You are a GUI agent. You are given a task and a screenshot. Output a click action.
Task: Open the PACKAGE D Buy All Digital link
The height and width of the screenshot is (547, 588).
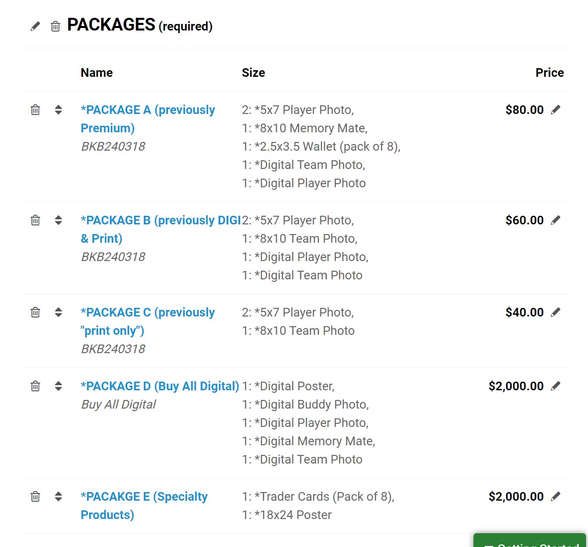tap(160, 386)
